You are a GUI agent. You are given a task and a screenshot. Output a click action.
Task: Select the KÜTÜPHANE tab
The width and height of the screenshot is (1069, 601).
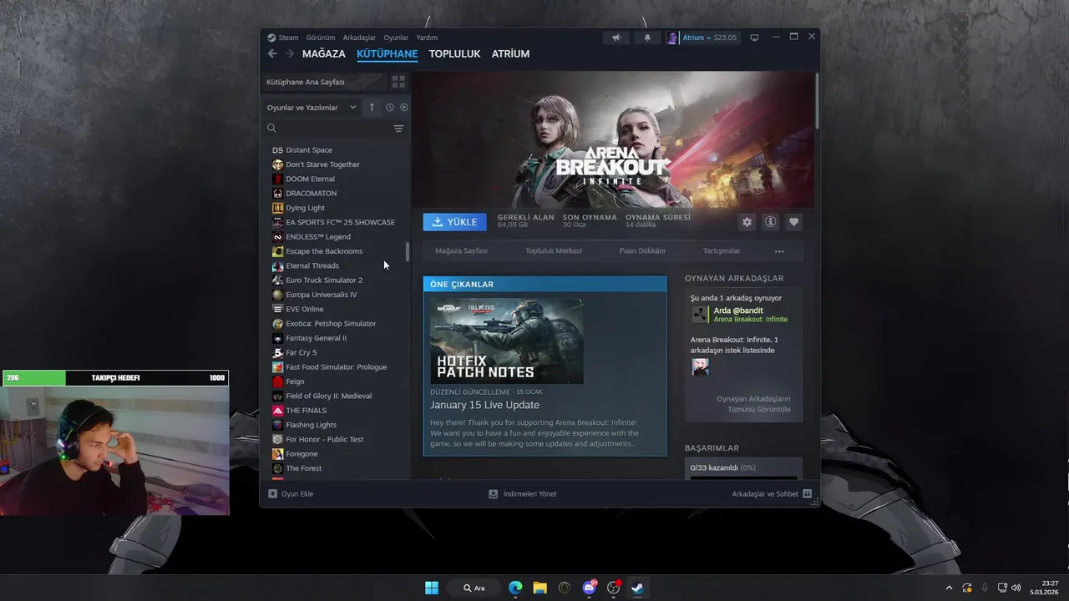[388, 53]
